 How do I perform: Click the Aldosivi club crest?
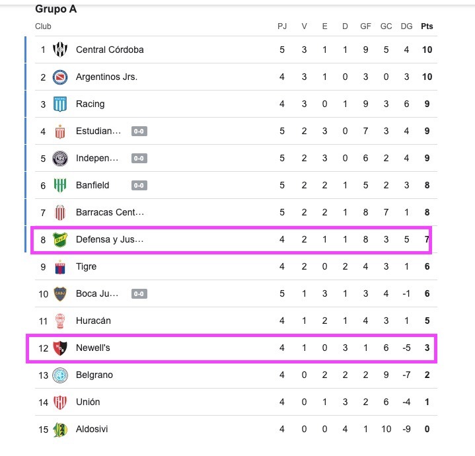(60, 429)
